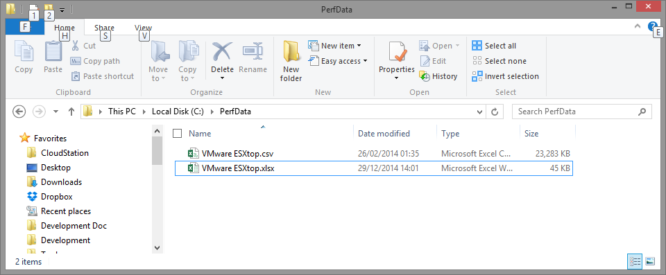Viewport: 666px width, 275px height.
Task: Click the Cut scissors icon
Action: pos(75,46)
